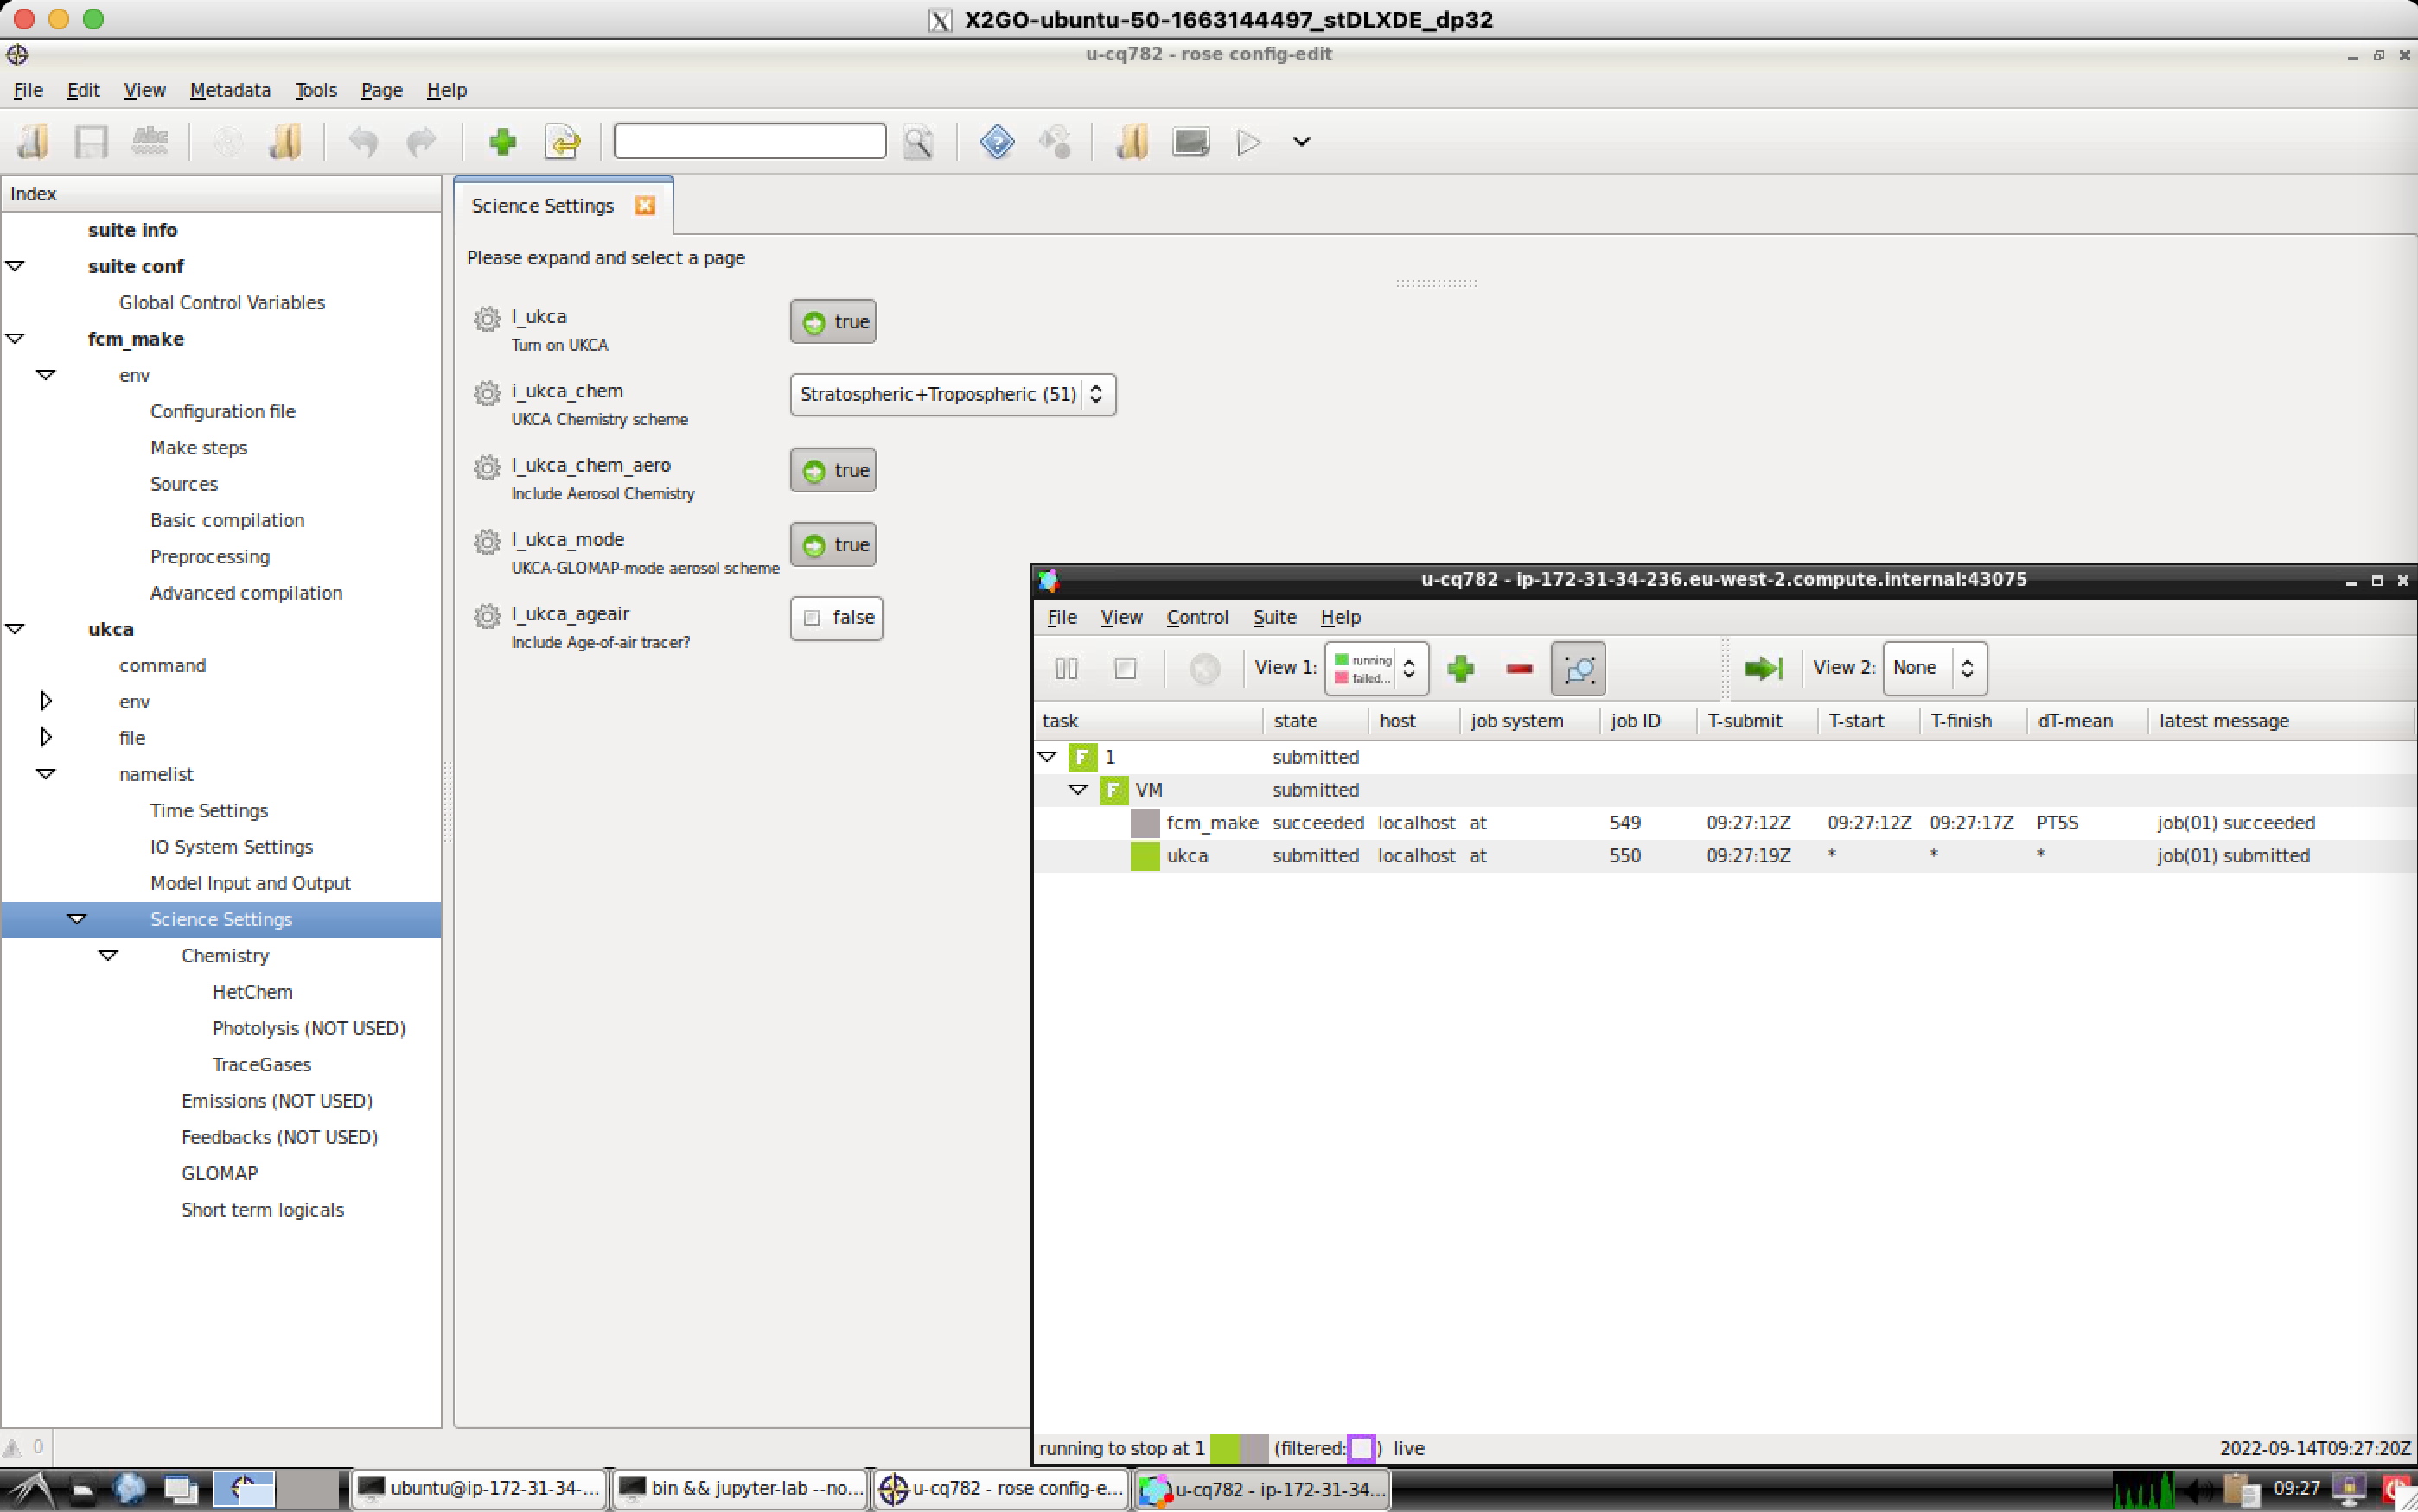Toggle l_ukca true button

pos(833,322)
